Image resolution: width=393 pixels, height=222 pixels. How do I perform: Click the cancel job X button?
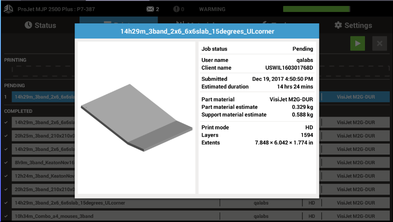point(379,44)
